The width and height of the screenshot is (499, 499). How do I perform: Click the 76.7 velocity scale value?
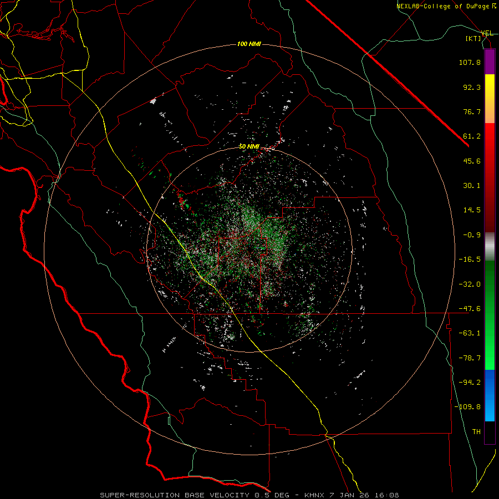(472, 111)
